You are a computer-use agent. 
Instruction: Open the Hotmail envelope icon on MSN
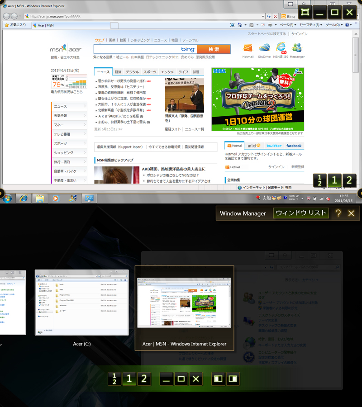(x=248, y=48)
